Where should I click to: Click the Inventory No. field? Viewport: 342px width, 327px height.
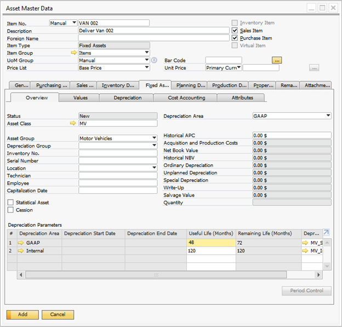point(118,153)
